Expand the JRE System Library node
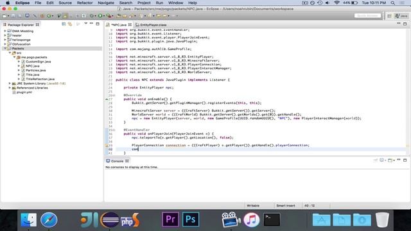Screen dimensions: 411x231 coord(10,83)
